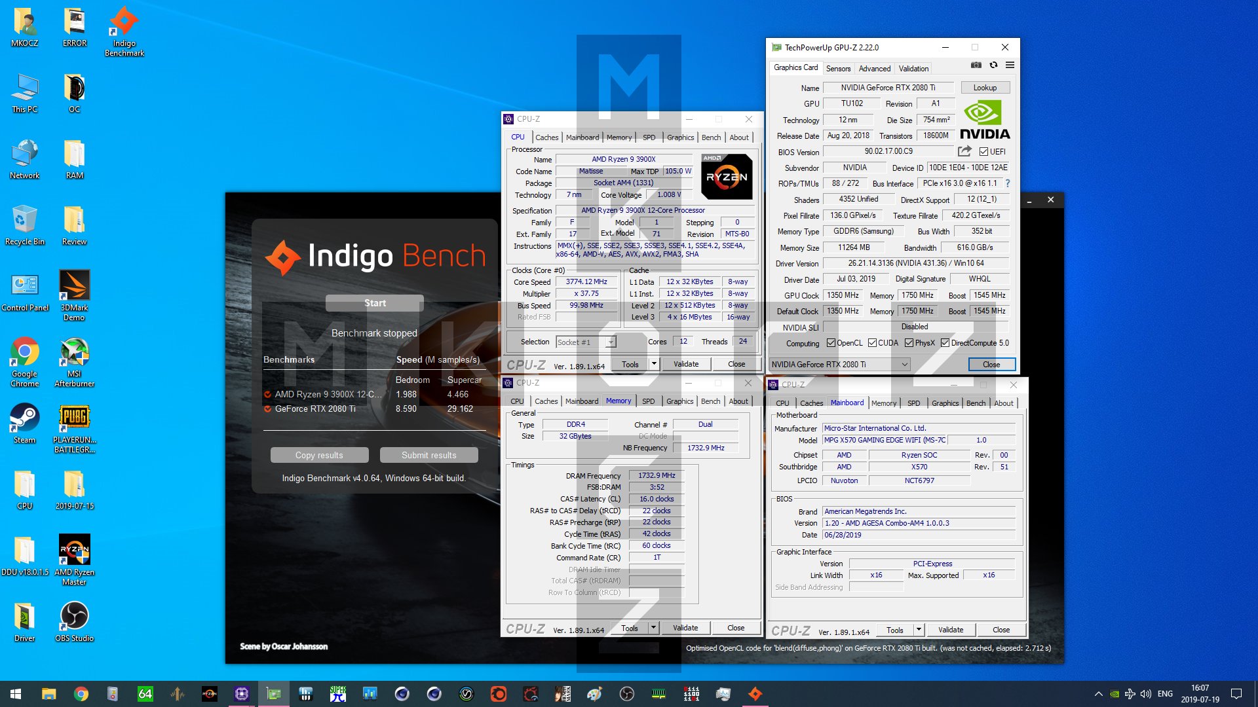The image size is (1258, 707).
Task: Open File Explorer from the taskbar
Action: click(49, 694)
